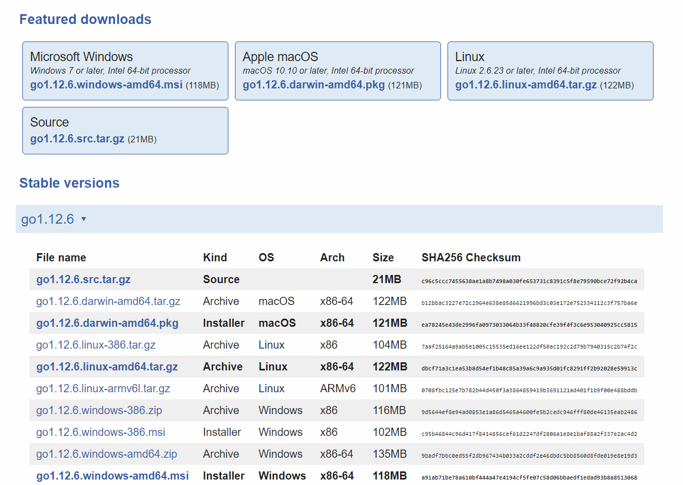
Task: Click the SHA256 checksum for go1.12.6.src.tar.gz
Action: (529, 282)
